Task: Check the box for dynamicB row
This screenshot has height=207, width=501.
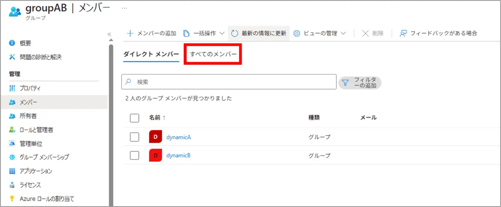Action: coord(134,155)
